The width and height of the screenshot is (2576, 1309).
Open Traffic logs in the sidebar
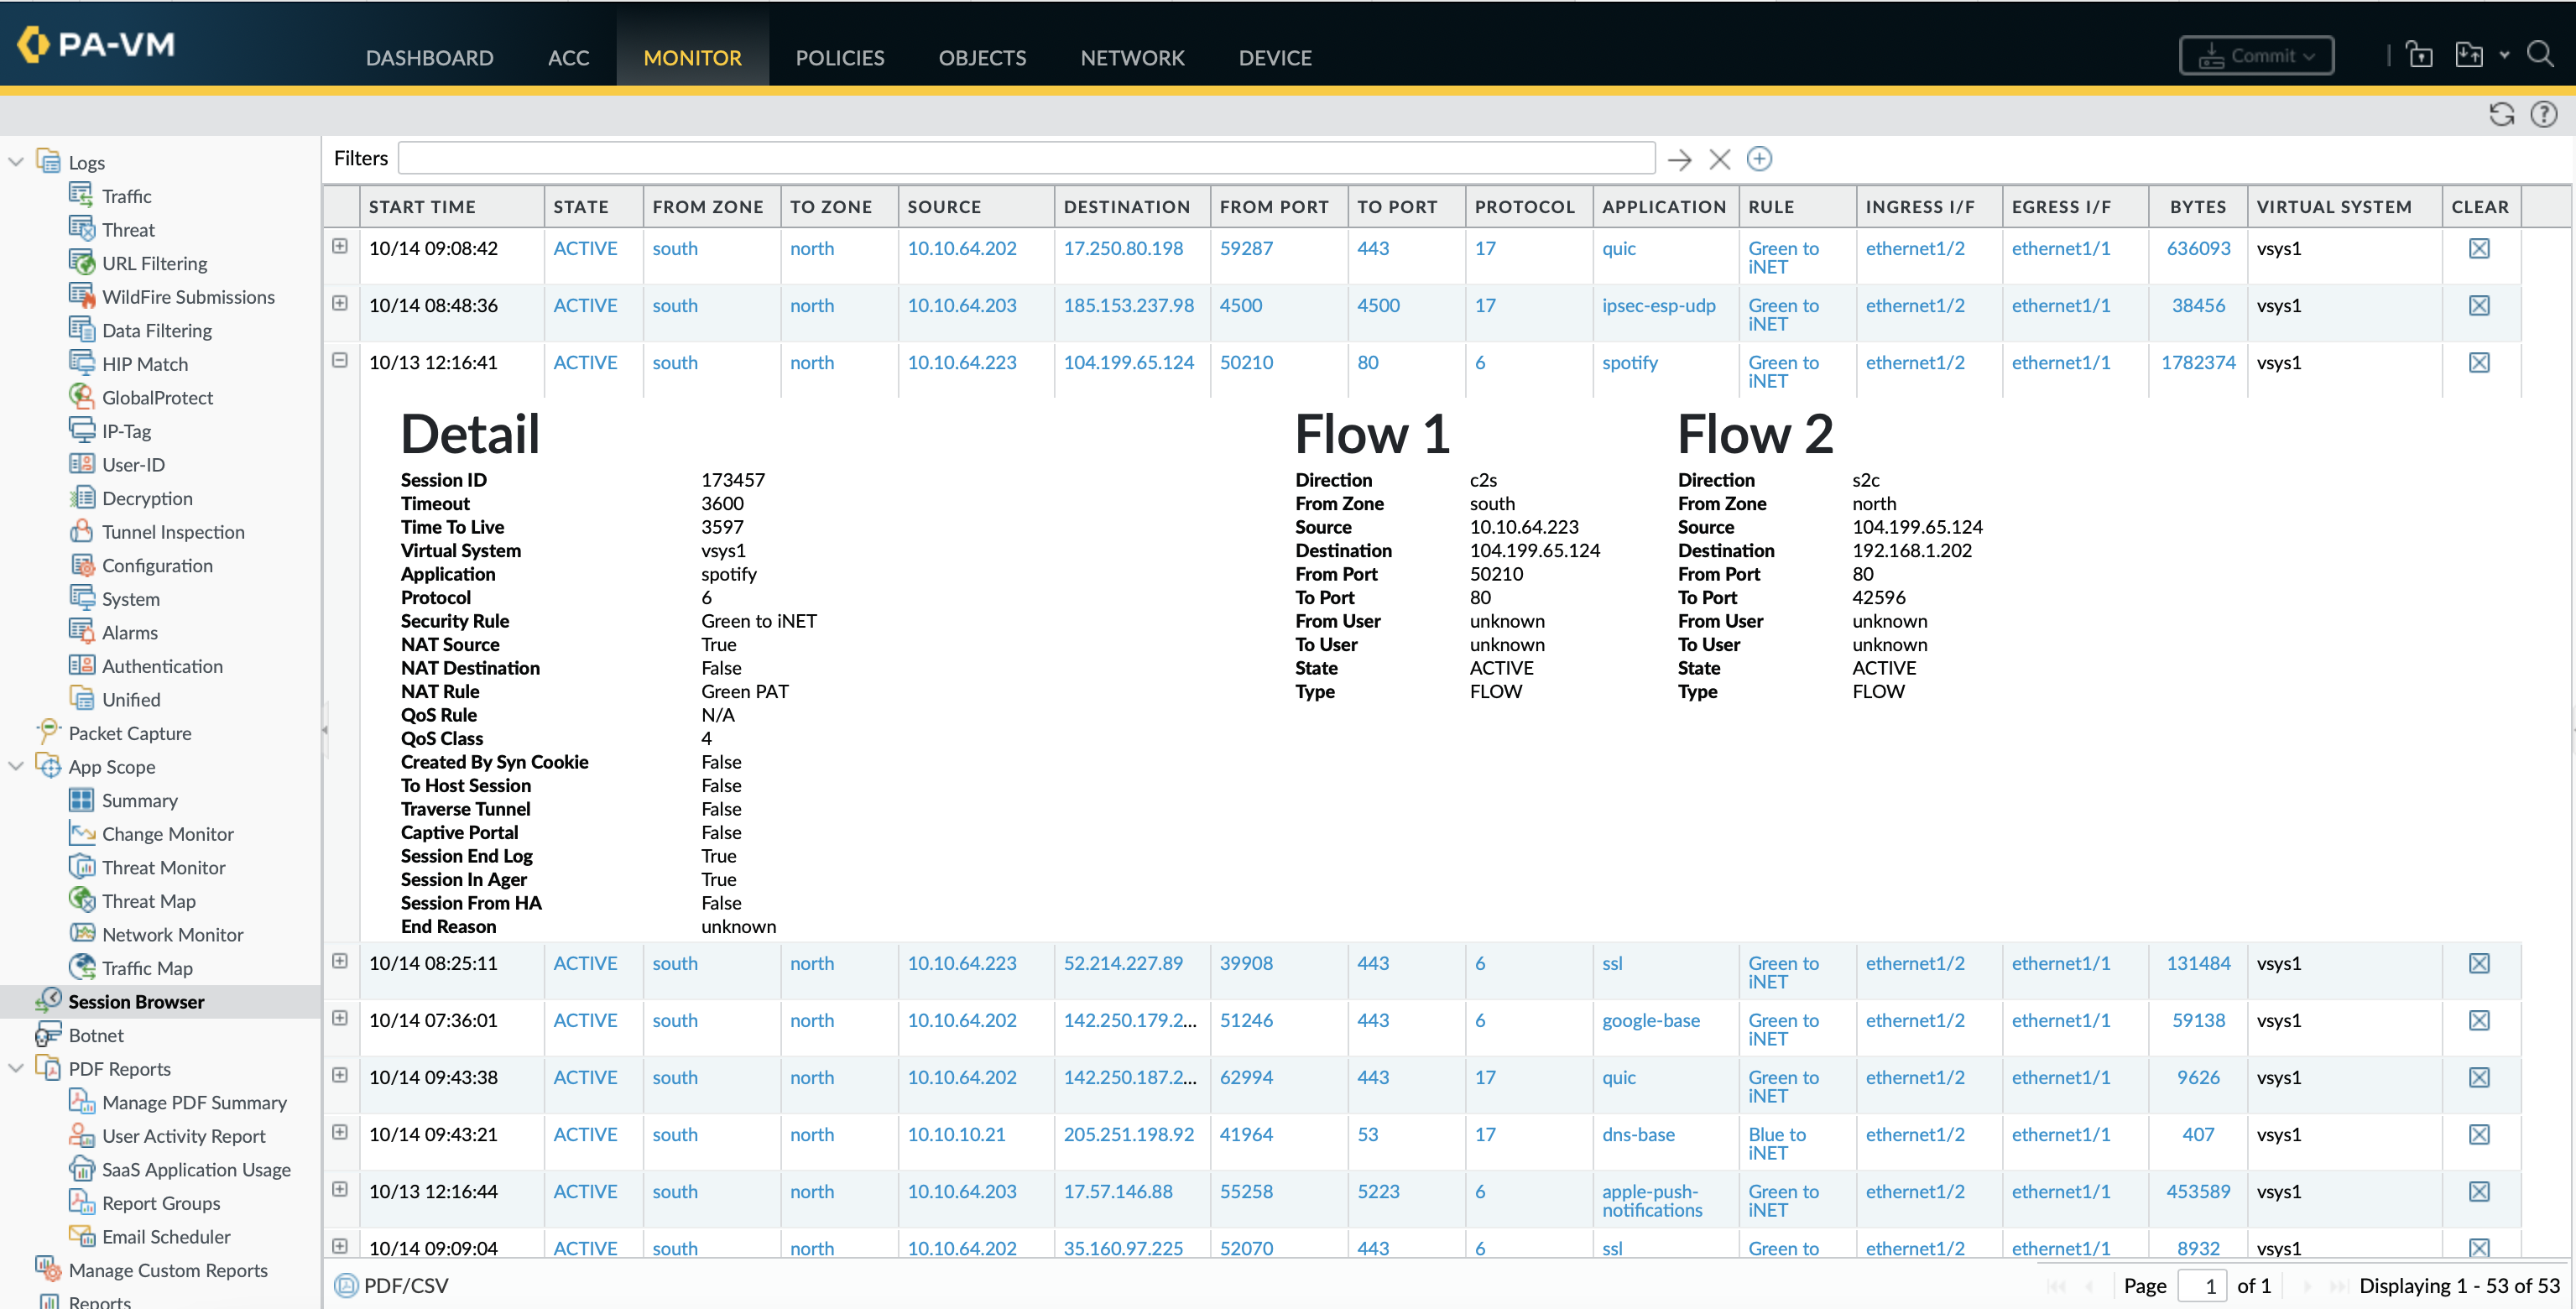click(x=126, y=197)
